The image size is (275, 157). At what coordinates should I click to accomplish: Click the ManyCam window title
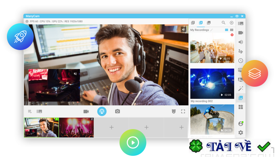coord(33,16)
